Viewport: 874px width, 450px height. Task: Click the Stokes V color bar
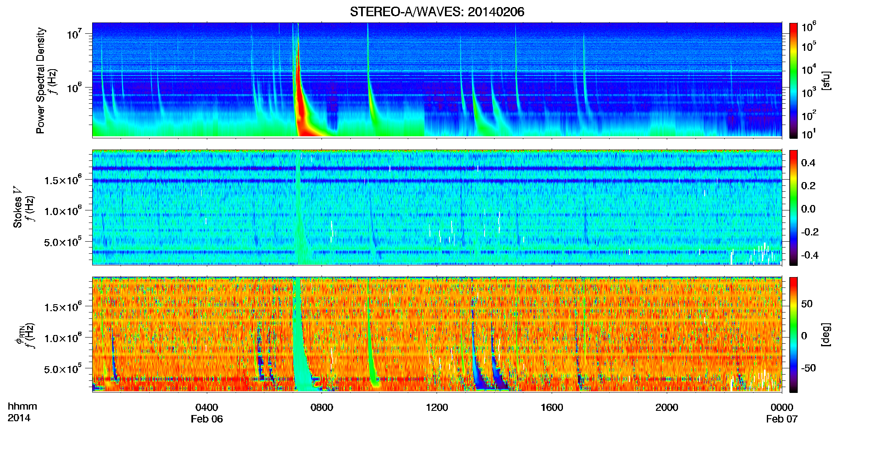pos(794,208)
